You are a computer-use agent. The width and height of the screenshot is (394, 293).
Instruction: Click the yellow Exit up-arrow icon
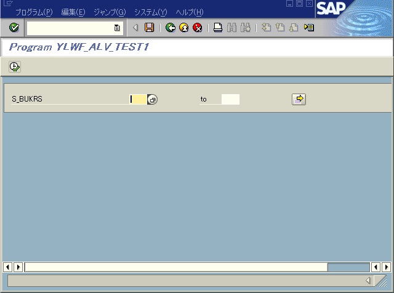(x=183, y=28)
